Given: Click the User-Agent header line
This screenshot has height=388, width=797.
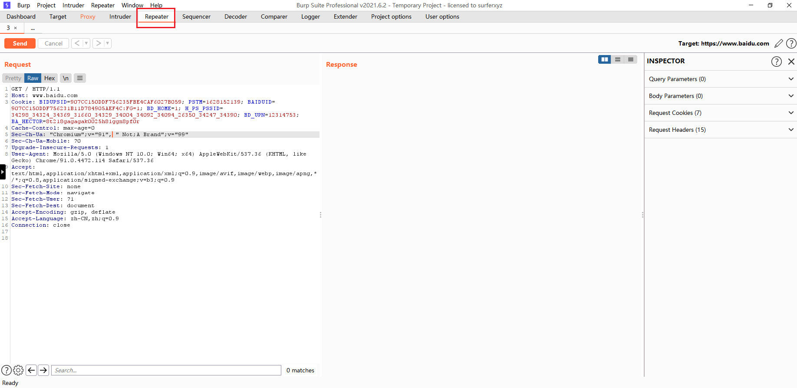Looking at the screenshot, I should [x=159, y=157].
